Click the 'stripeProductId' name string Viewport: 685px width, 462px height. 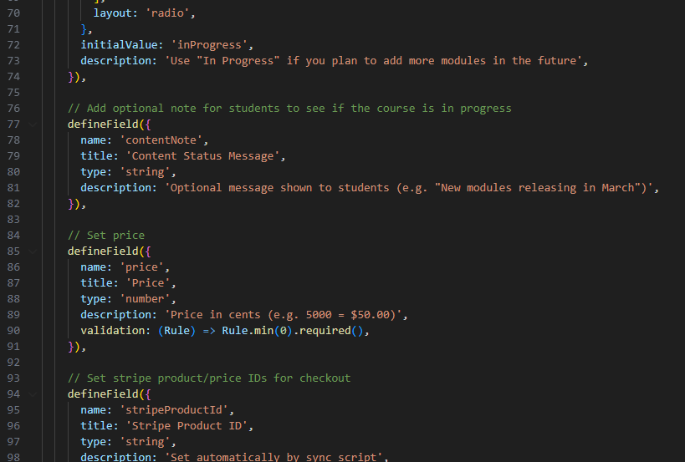[x=178, y=410]
